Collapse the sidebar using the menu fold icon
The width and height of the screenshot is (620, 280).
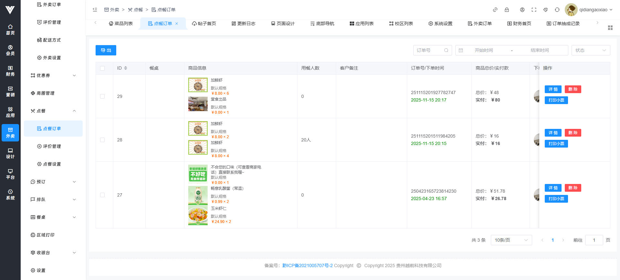click(x=95, y=10)
